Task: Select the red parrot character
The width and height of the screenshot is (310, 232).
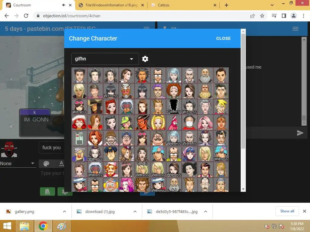Action: pos(174,122)
